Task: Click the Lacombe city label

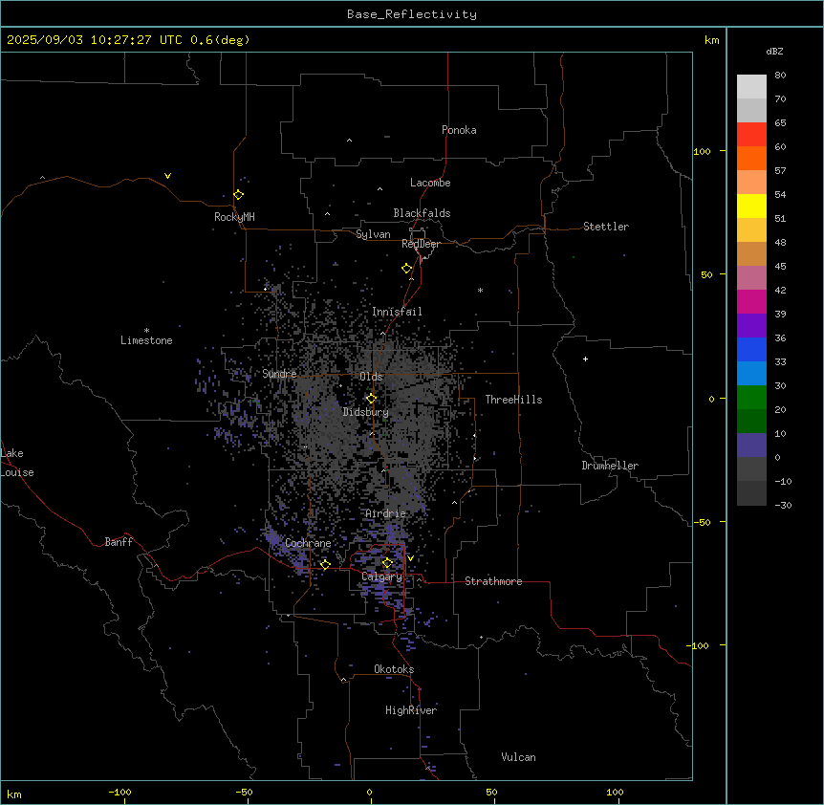Action: 430,183
